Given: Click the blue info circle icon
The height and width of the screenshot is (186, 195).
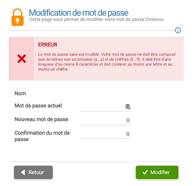Looking at the screenshot, I should 178,30.
